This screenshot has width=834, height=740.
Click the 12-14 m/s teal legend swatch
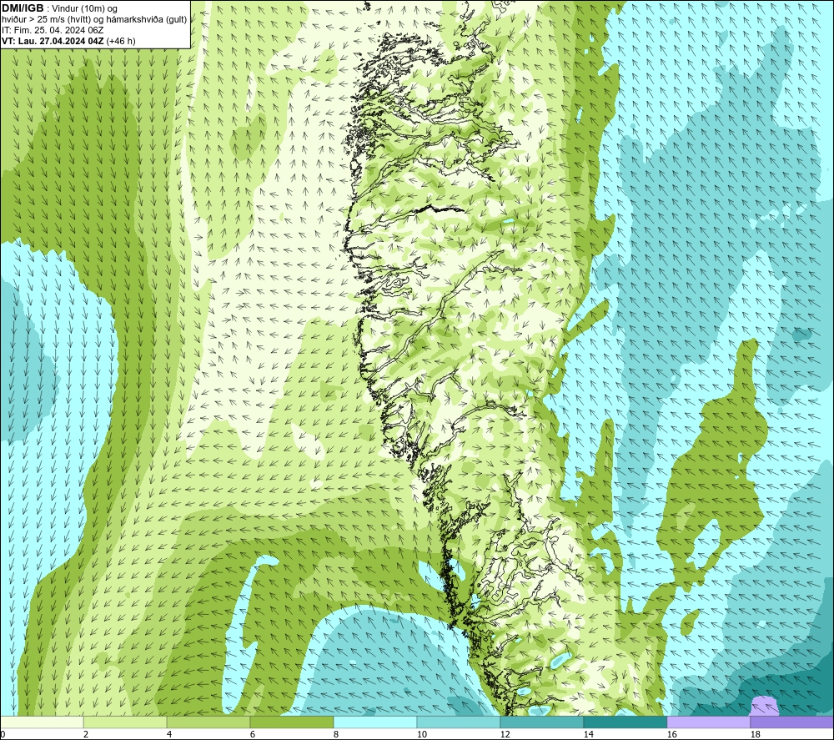click(541, 722)
